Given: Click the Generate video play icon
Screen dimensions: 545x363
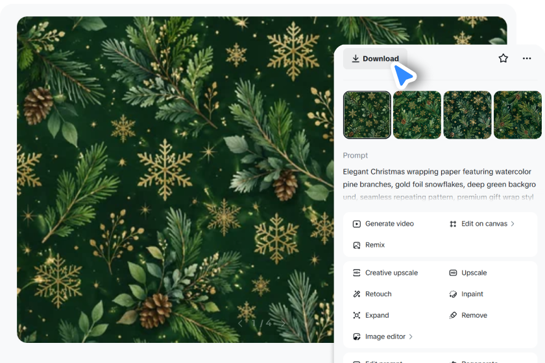Looking at the screenshot, I should point(357,224).
